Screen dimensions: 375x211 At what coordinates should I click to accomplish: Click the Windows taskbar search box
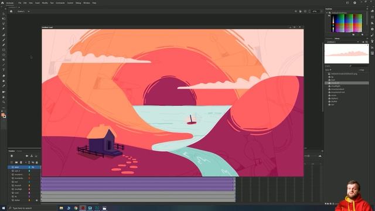click(32, 208)
